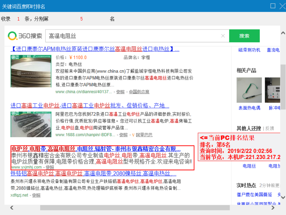Open the 中国供应商 source link
Screen dimensions: 286x215
pyautogui.click(x=139, y=92)
